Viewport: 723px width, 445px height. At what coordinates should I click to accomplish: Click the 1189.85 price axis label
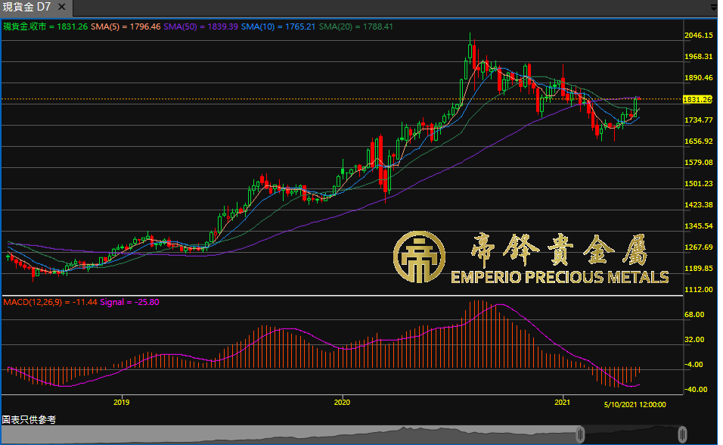[699, 269]
